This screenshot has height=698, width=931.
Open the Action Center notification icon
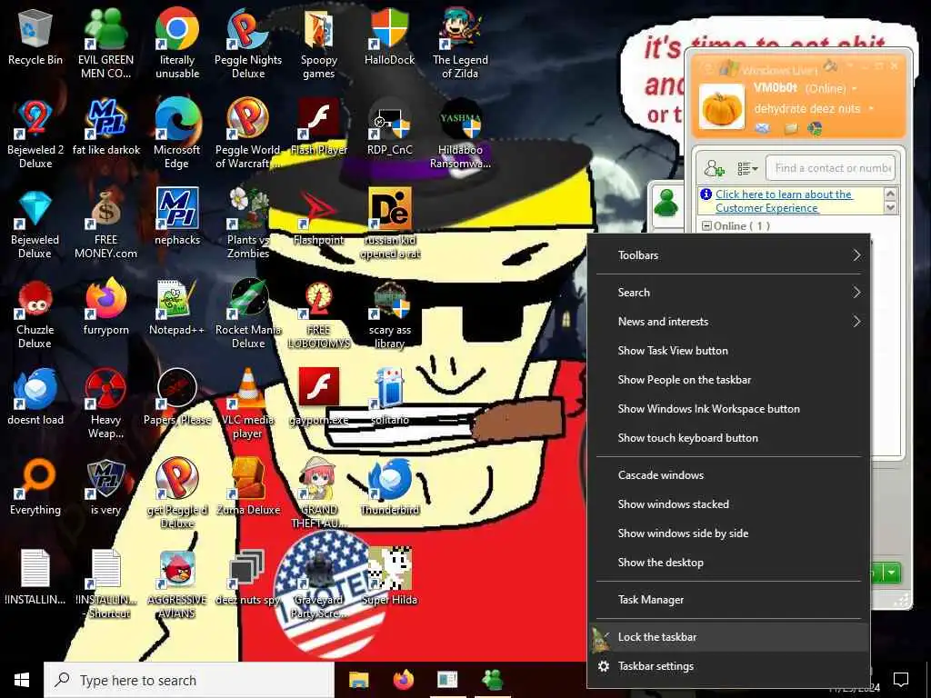tap(901, 680)
